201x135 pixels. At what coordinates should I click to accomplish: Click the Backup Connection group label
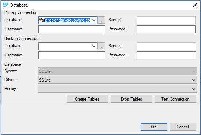click(x=22, y=38)
